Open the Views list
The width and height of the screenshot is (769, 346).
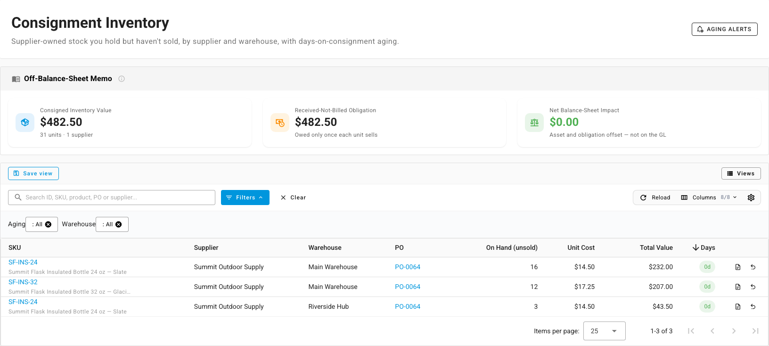741,173
